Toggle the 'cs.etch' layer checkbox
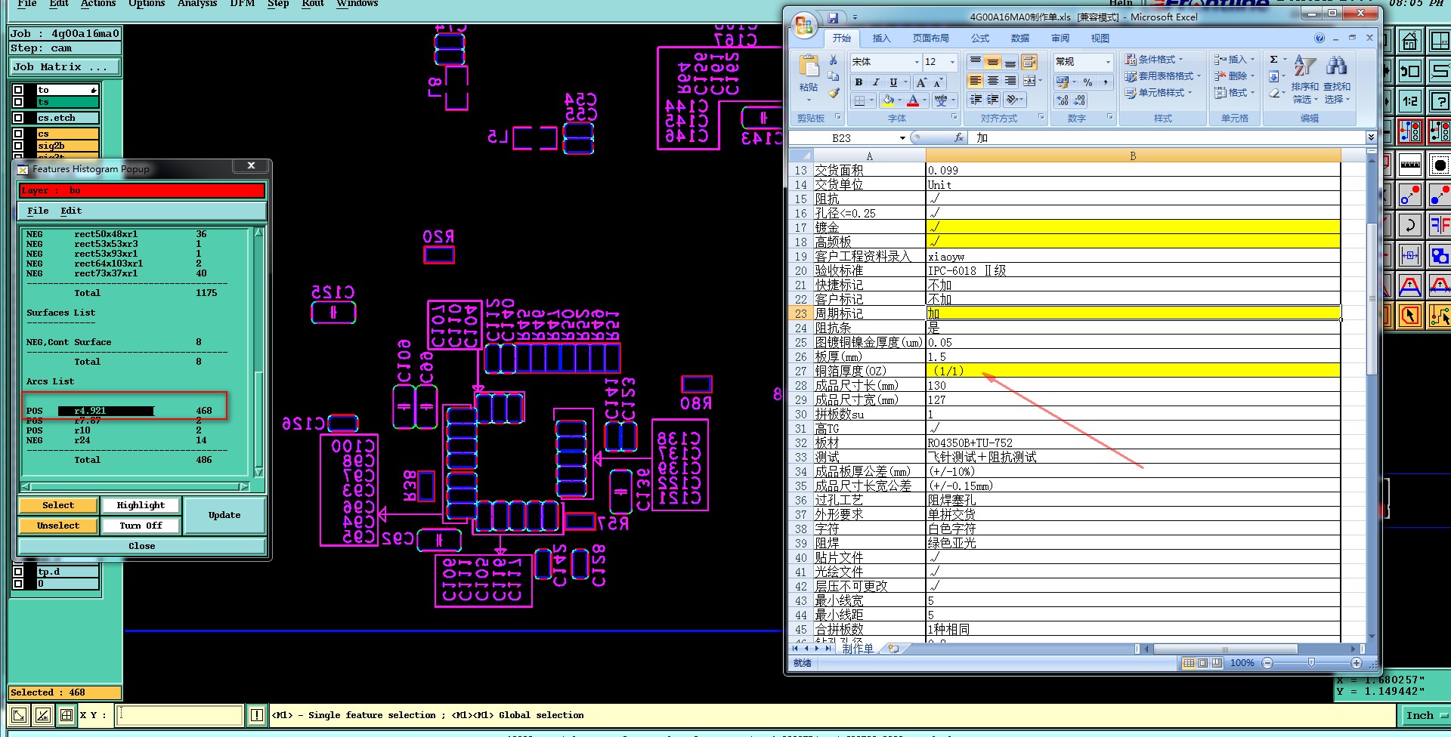This screenshot has width=1451, height=737. [18, 118]
